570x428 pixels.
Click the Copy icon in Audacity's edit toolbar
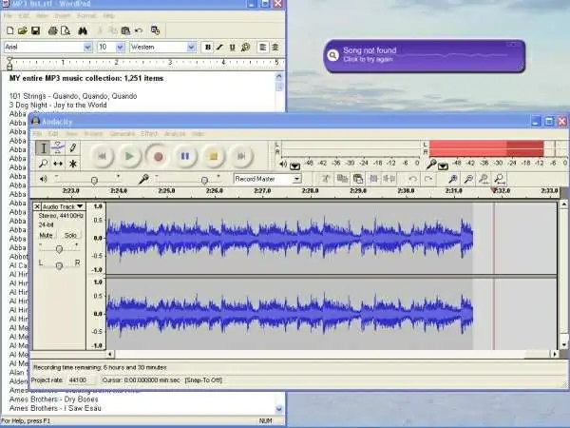[342, 179]
